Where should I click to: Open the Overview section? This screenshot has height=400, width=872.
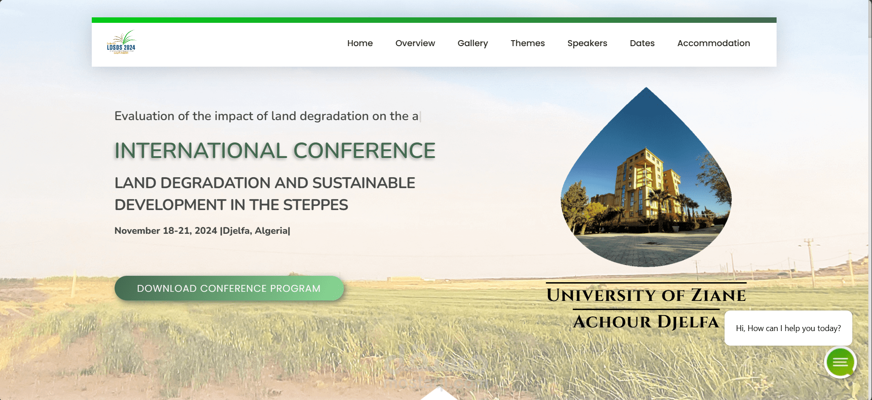[415, 43]
